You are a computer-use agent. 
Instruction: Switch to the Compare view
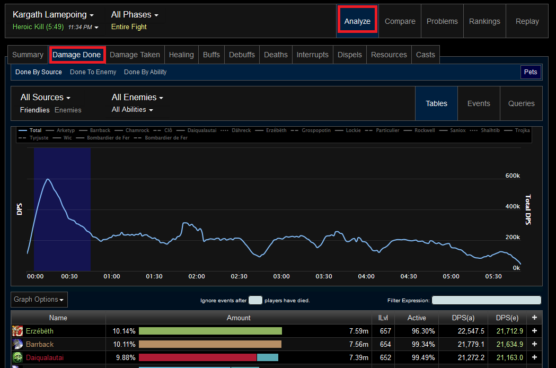coord(400,21)
